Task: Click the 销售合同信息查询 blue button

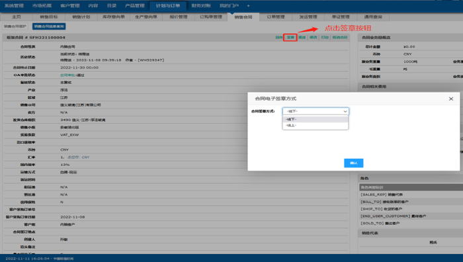Action: click(x=49, y=26)
